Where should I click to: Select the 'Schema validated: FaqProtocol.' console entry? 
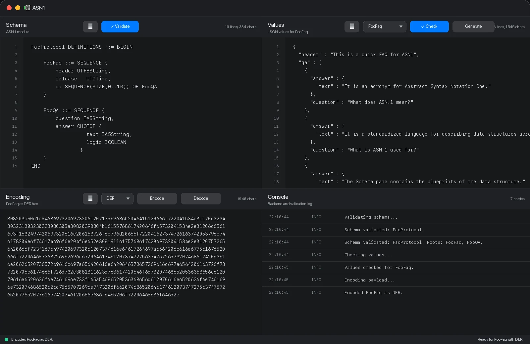point(396,230)
